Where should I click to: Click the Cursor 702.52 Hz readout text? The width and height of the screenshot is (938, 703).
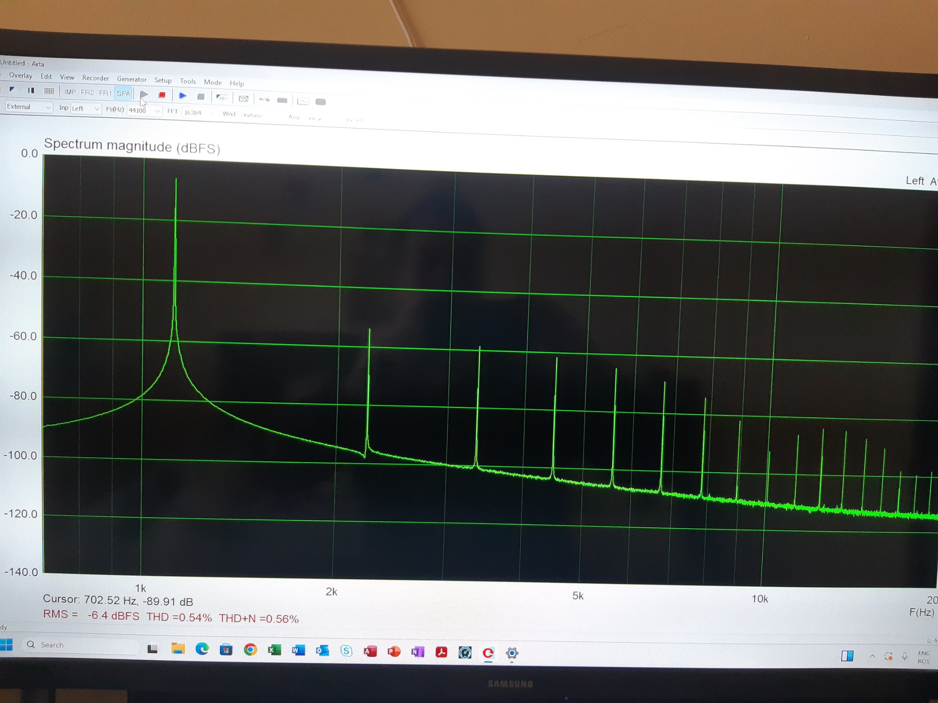tap(118, 600)
